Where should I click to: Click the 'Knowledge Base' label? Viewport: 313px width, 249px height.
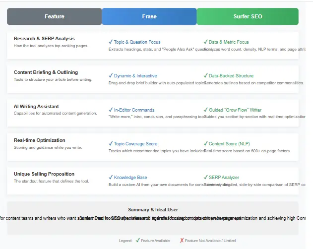(x=130, y=177)
